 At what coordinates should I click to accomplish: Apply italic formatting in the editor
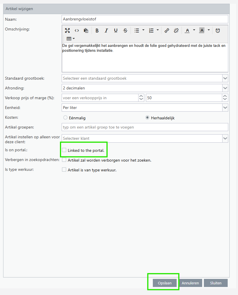click(x=106, y=30)
